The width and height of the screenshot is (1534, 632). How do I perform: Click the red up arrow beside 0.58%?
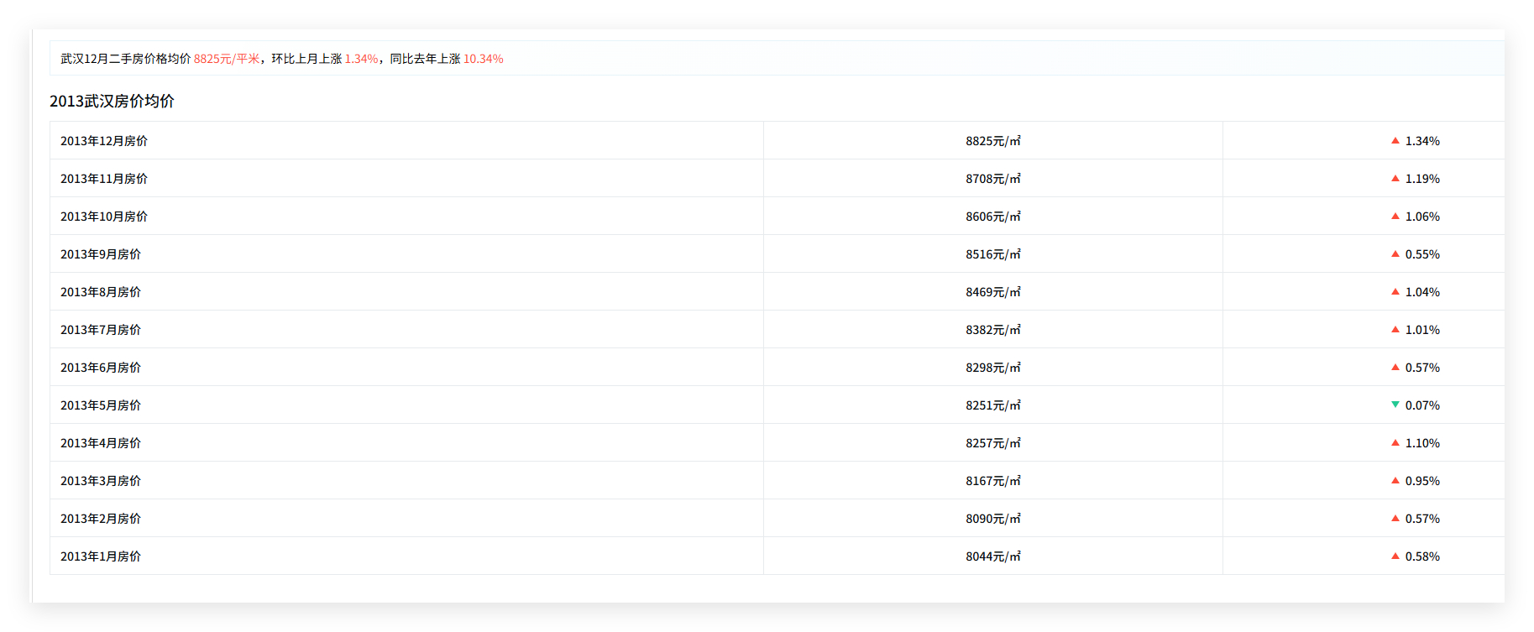pyautogui.click(x=1395, y=556)
